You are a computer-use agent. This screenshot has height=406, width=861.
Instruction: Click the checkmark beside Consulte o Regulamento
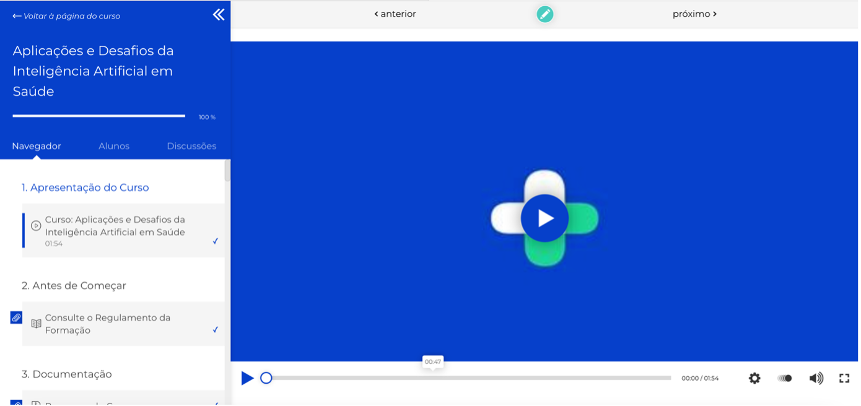215,330
